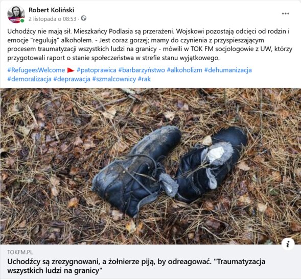Screen dimensions: 301x280
Task: Click the red flag emoji after #RefugeesWelcome
Action: (x=71, y=70)
